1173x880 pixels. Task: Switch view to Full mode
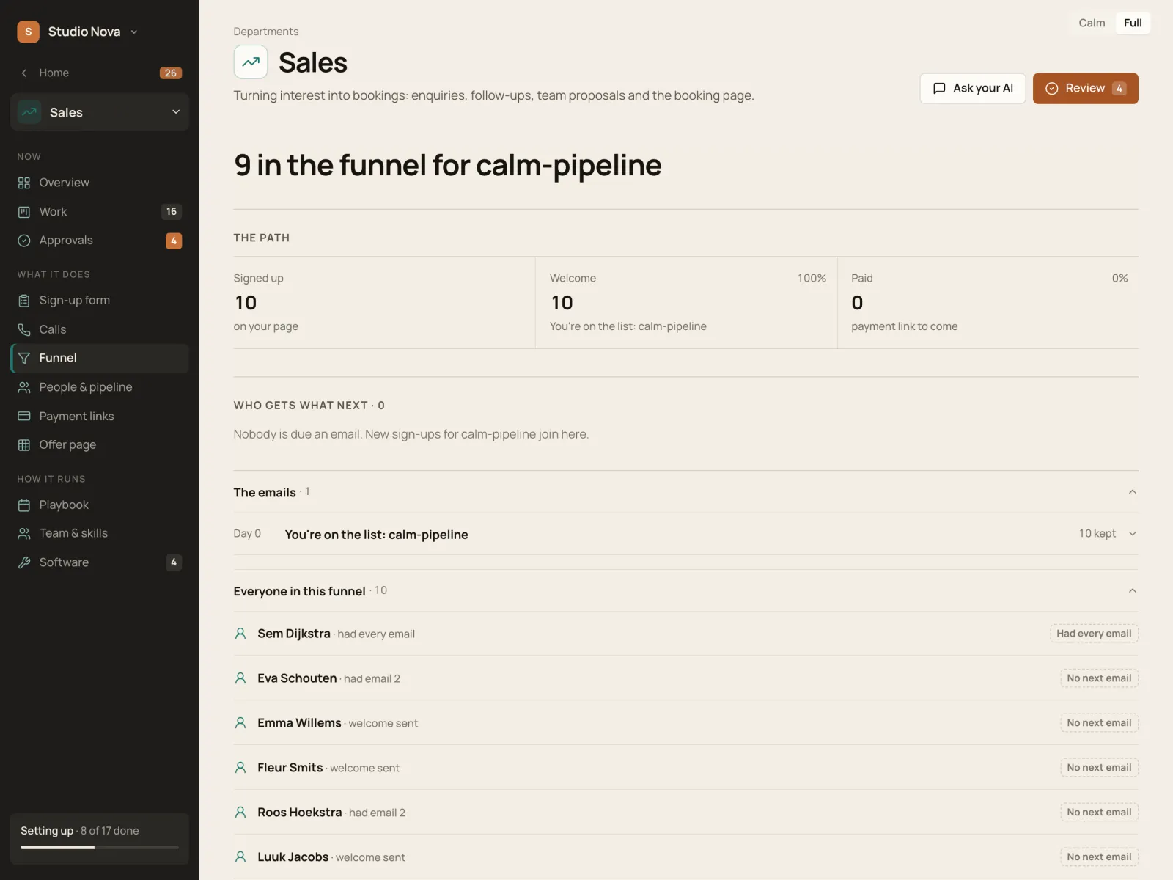pyautogui.click(x=1133, y=23)
